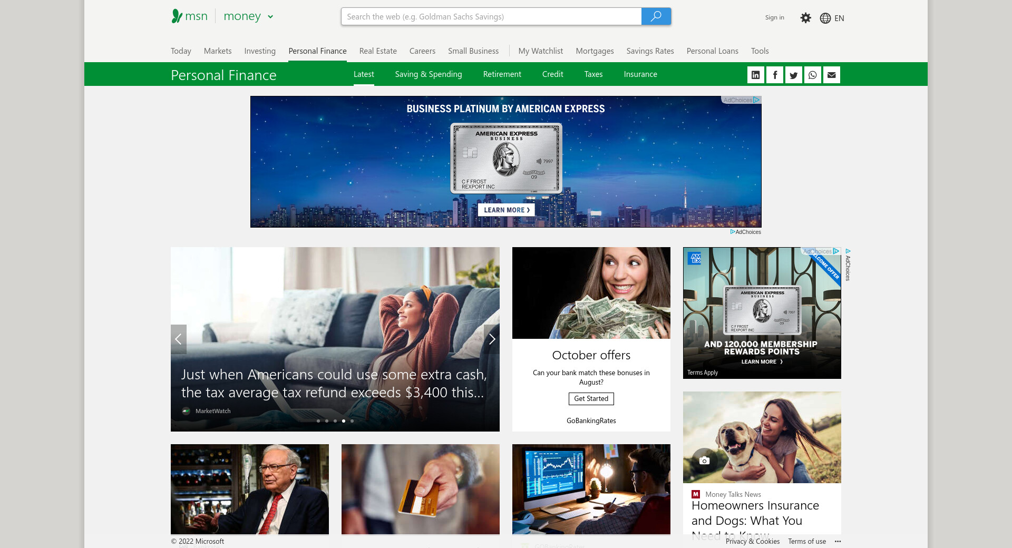Image resolution: width=1012 pixels, height=548 pixels.
Task: Click the Facebook share icon
Action: point(774,75)
